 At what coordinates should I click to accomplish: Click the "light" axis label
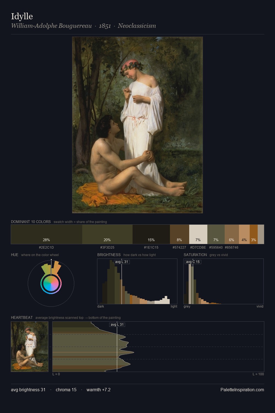coord(174,306)
